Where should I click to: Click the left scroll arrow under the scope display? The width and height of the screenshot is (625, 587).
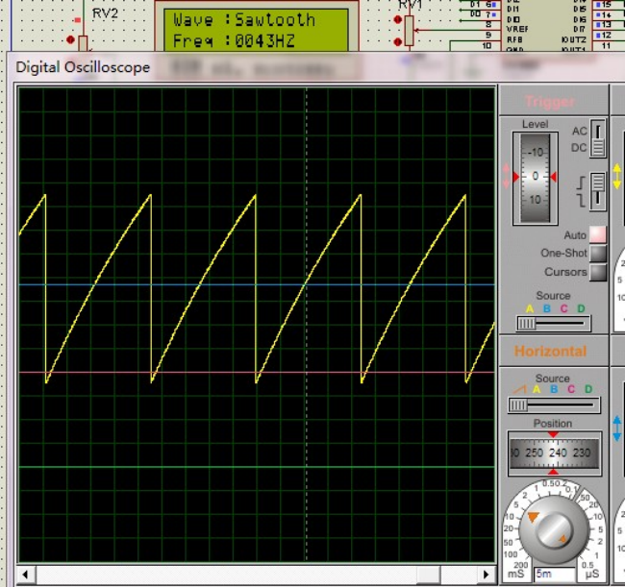click(26, 575)
